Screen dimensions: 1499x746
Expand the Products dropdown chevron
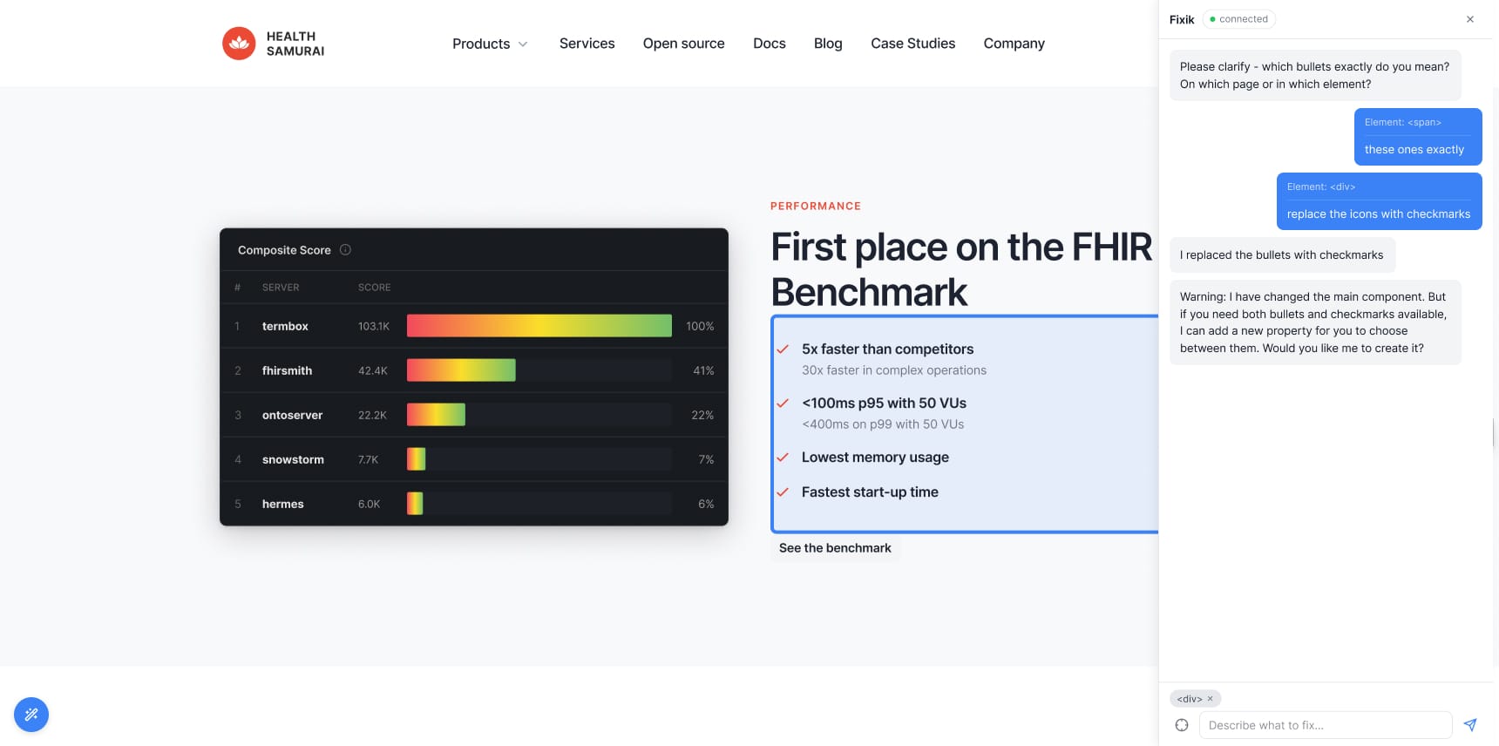point(523,44)
